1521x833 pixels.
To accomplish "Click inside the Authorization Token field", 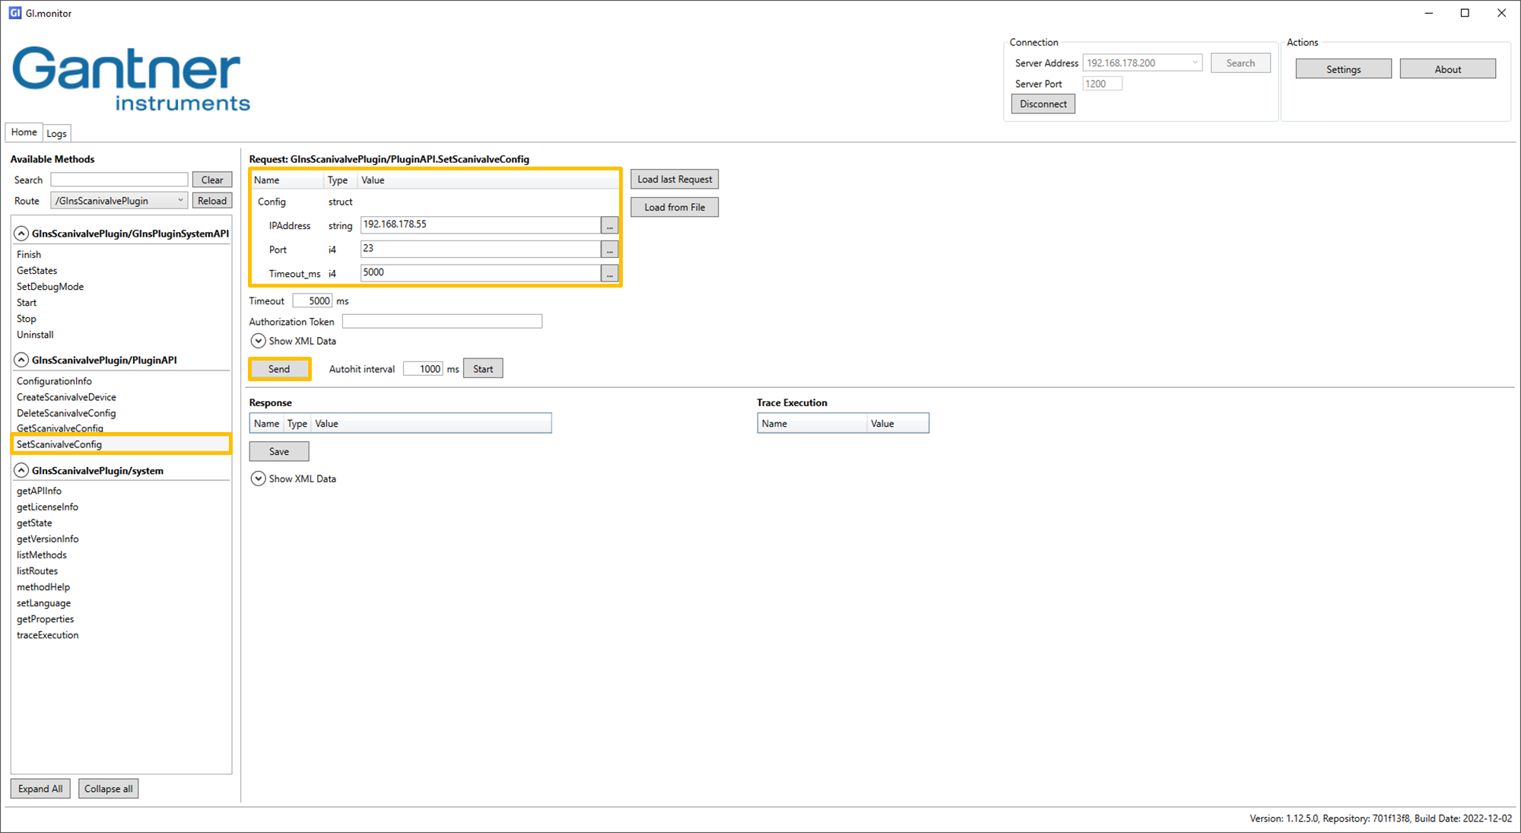I will 441,321.
